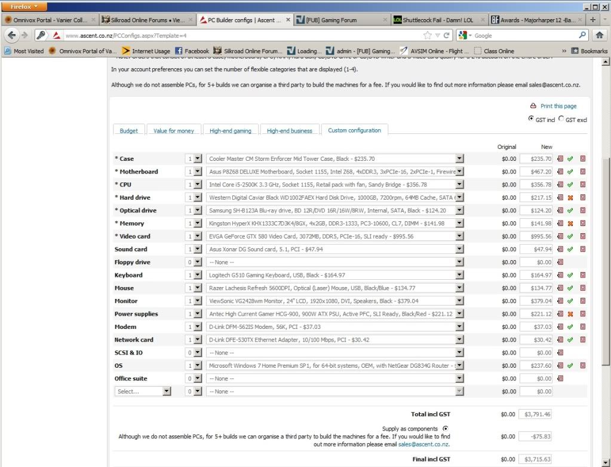This screenshot has width=611, height=467.
Task: Open the Facebook bookmark
Action: [192, 51]
